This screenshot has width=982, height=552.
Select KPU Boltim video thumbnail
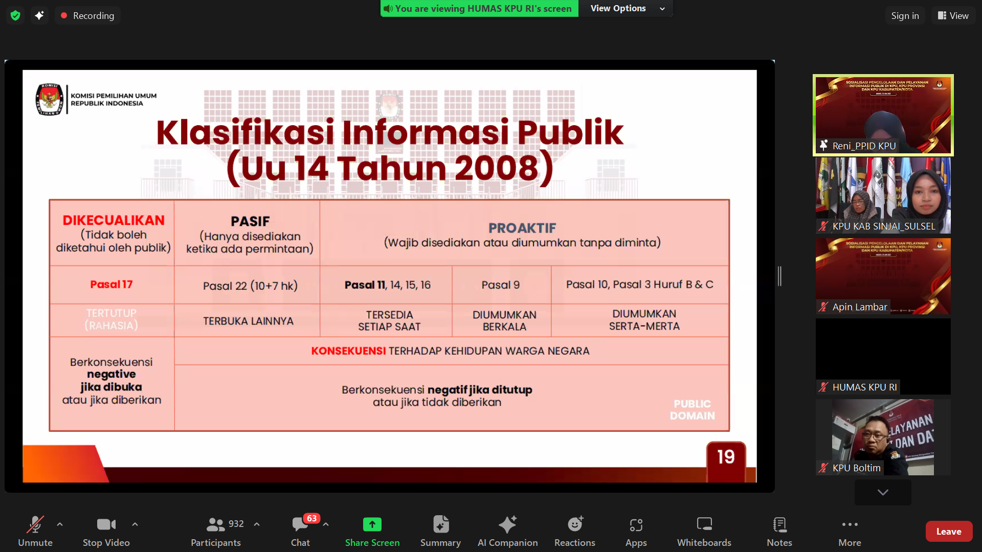(883, 437)
